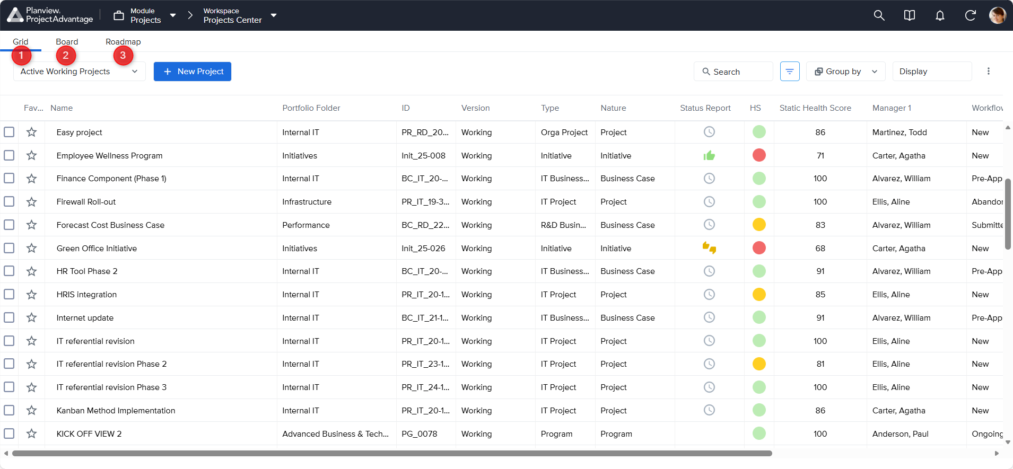Favorite the Easy project with star
Viewport: 1013px width, 469px height.
(x=32, y=132)
